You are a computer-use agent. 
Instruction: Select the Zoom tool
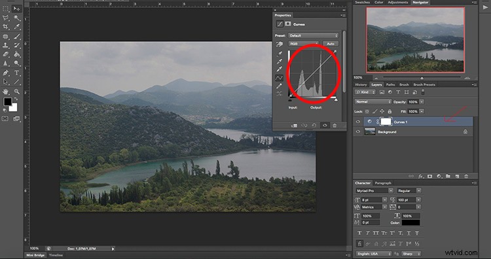(x=17, y=92)
